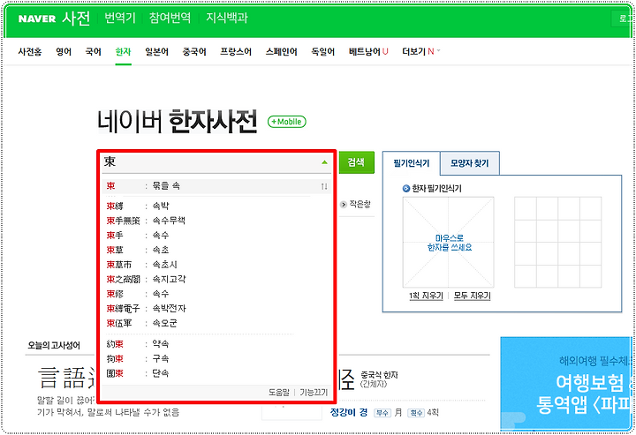Open the 지식백과 menu
This screenshot has width=636, height=435.
(227, 18)
